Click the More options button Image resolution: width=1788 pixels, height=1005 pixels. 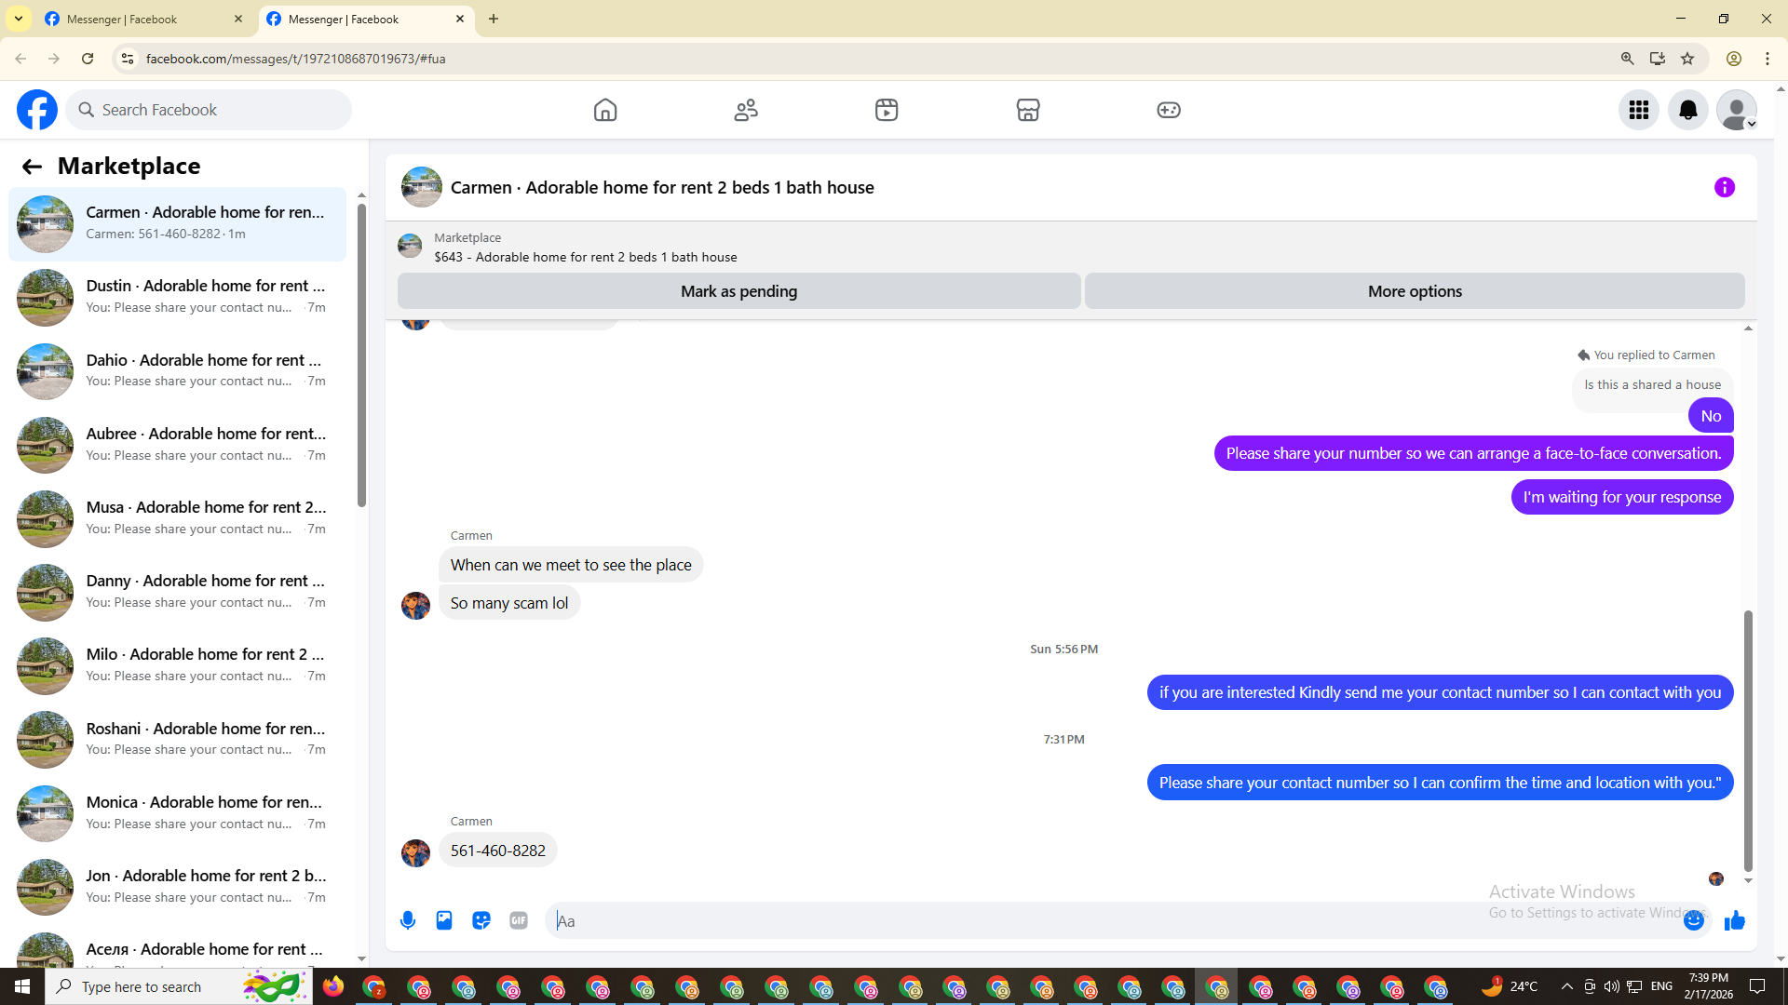(x=1414, y=291)
